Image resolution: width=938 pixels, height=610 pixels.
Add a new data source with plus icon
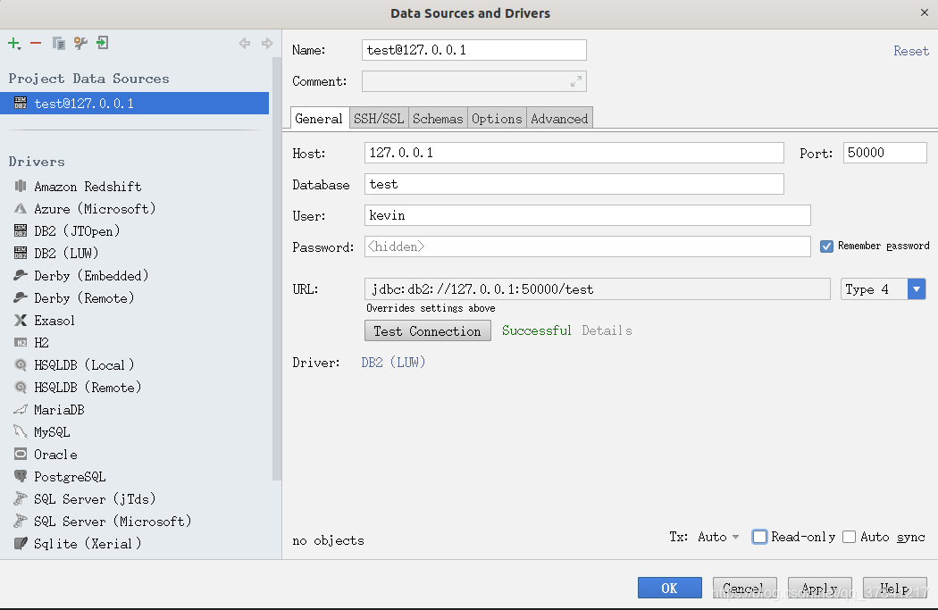coord(14,43)
